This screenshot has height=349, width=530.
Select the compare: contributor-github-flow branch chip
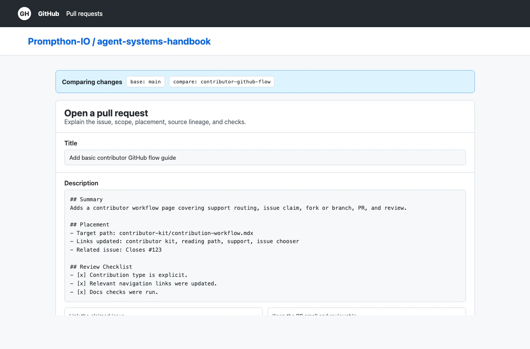222,82
